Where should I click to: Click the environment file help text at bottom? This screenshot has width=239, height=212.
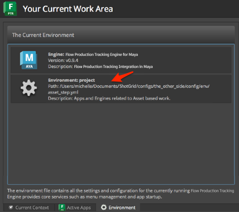120,193
